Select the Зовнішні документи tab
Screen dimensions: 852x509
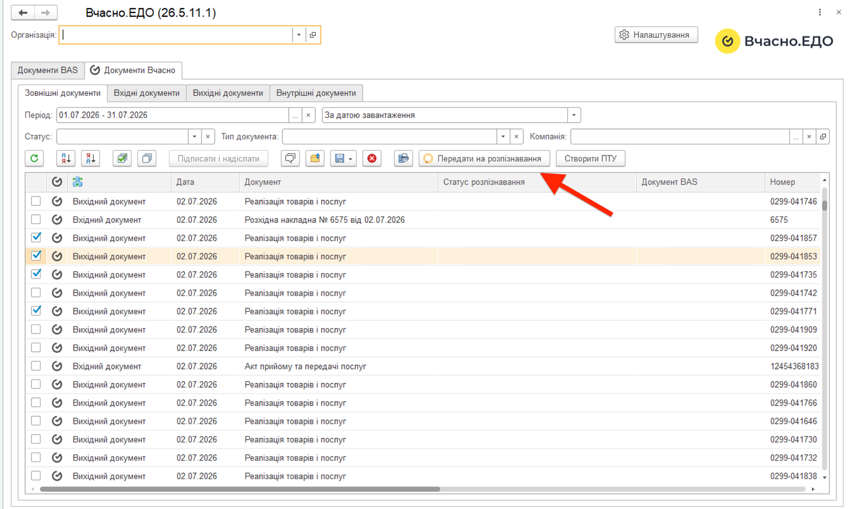tap(62, 93)
